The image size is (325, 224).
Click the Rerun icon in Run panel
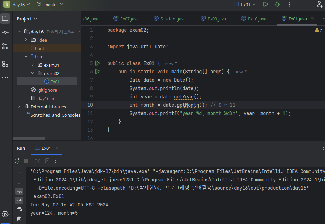[17, 161]
